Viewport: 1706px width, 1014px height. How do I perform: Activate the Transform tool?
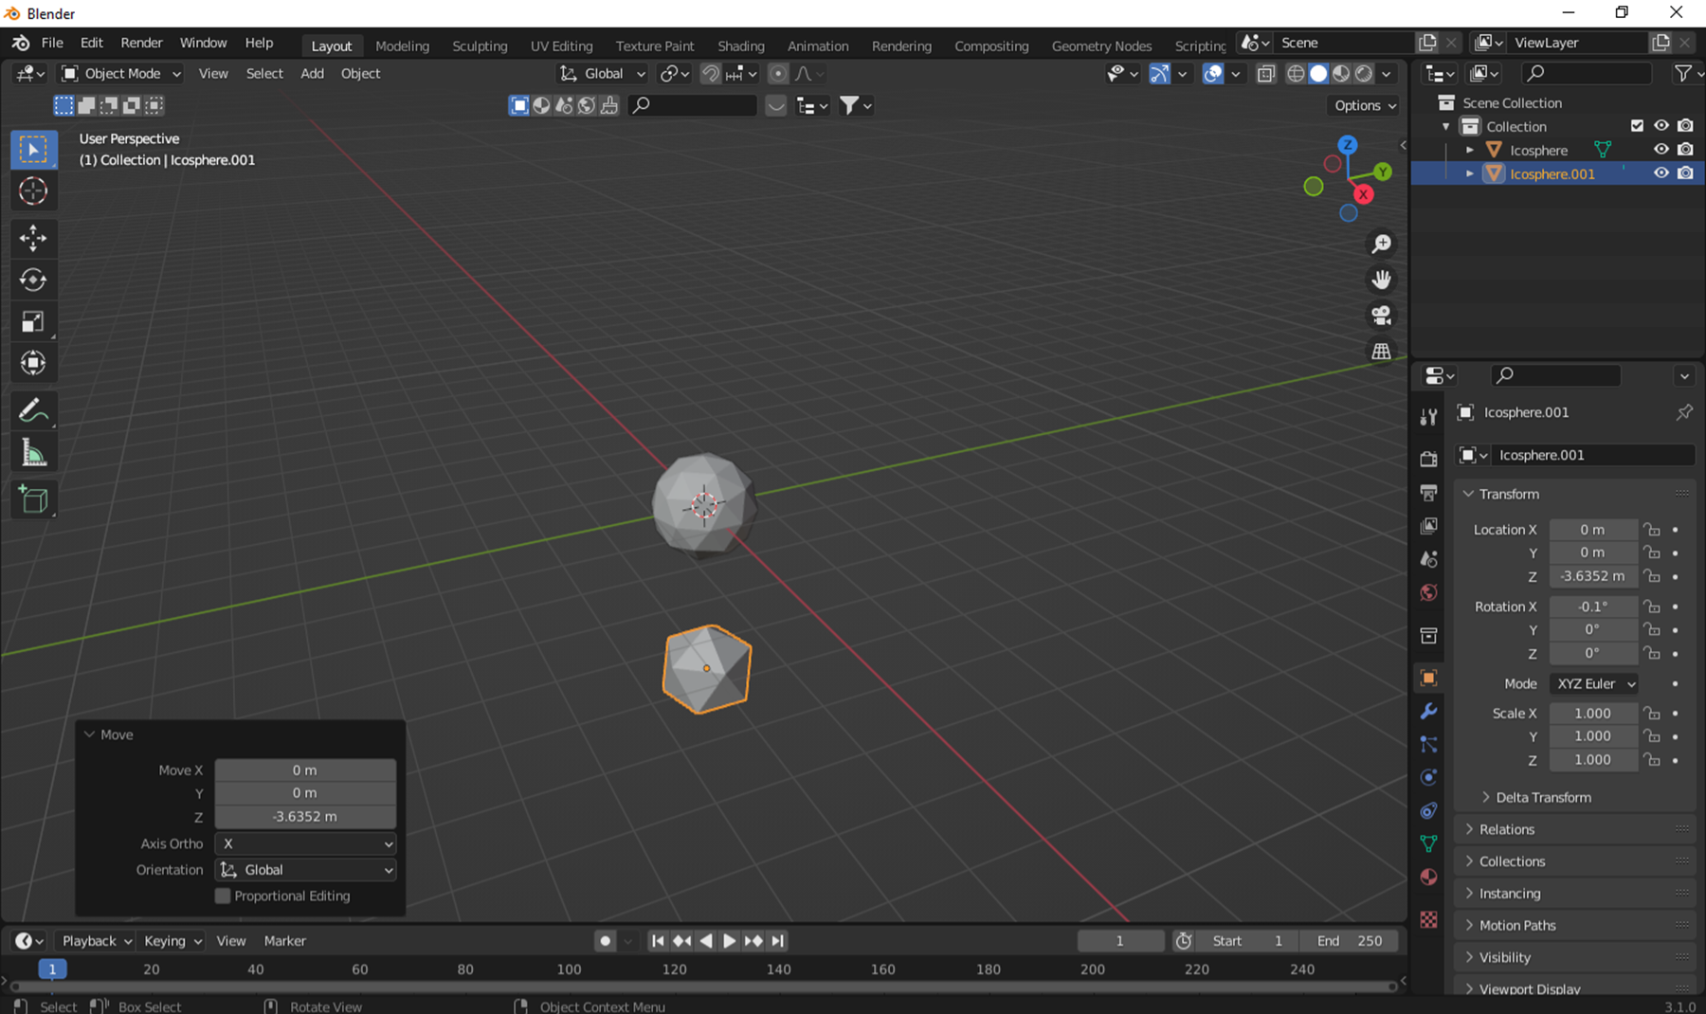coord(33,363)
